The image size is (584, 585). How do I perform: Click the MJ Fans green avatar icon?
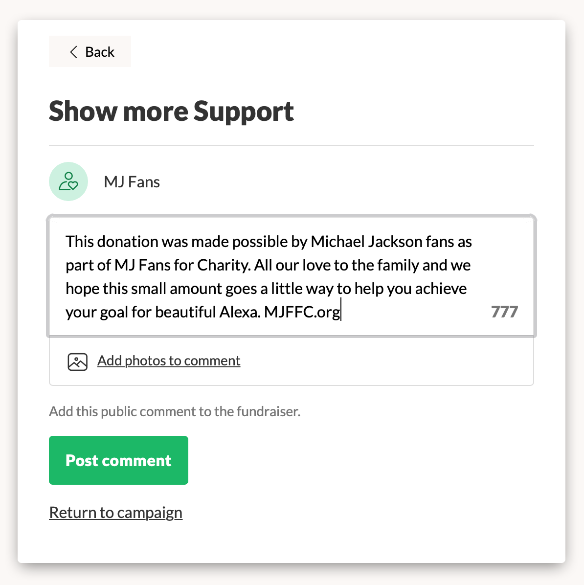click(x=68, y=181)
